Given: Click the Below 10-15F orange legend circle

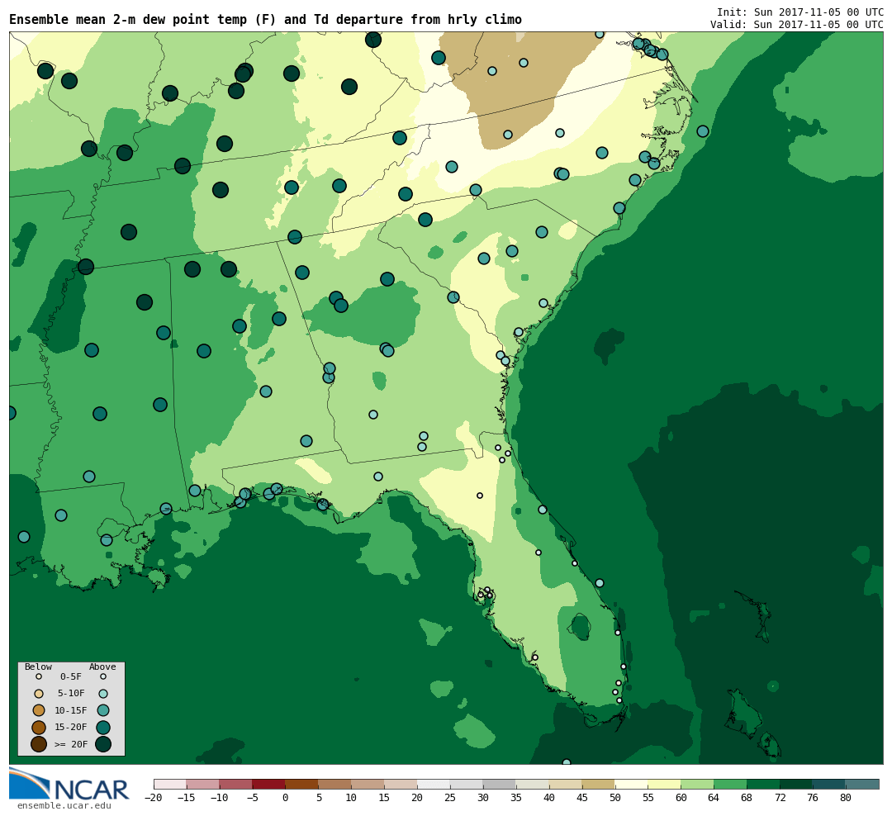Looking at the screenshot, I should pos(39,710).
